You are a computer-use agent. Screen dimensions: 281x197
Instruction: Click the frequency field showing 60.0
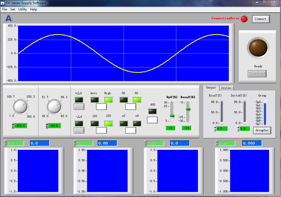coord(54,126)
